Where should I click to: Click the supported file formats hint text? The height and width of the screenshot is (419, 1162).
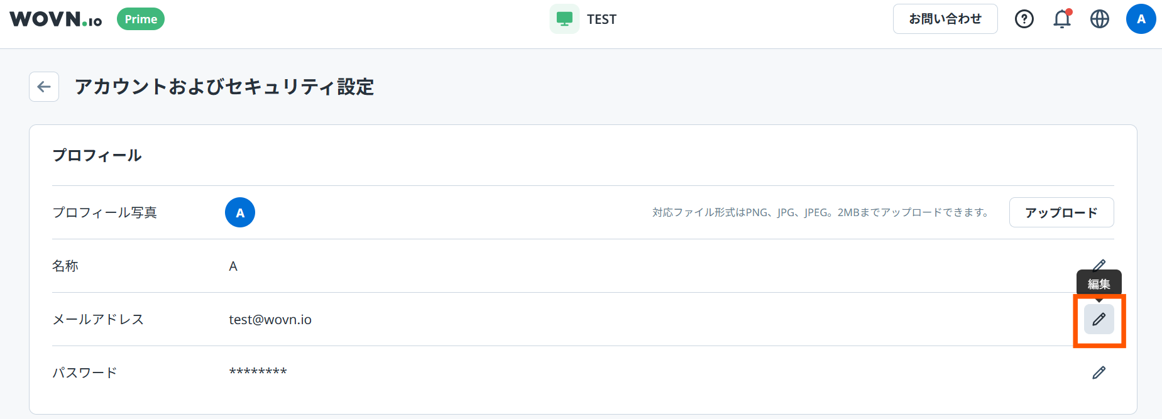(821, 212)
